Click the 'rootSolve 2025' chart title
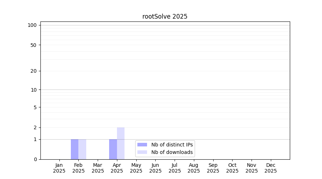Viewport: 322px width, 179px height. point(165,16)
